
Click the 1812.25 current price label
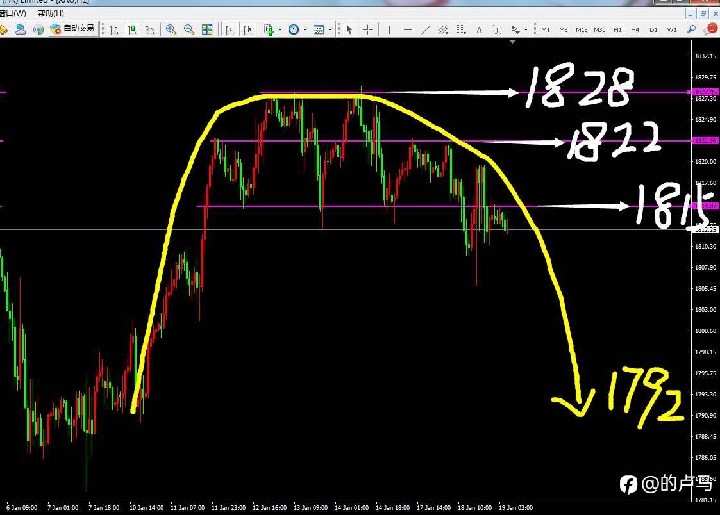click(x=705, y=229)
